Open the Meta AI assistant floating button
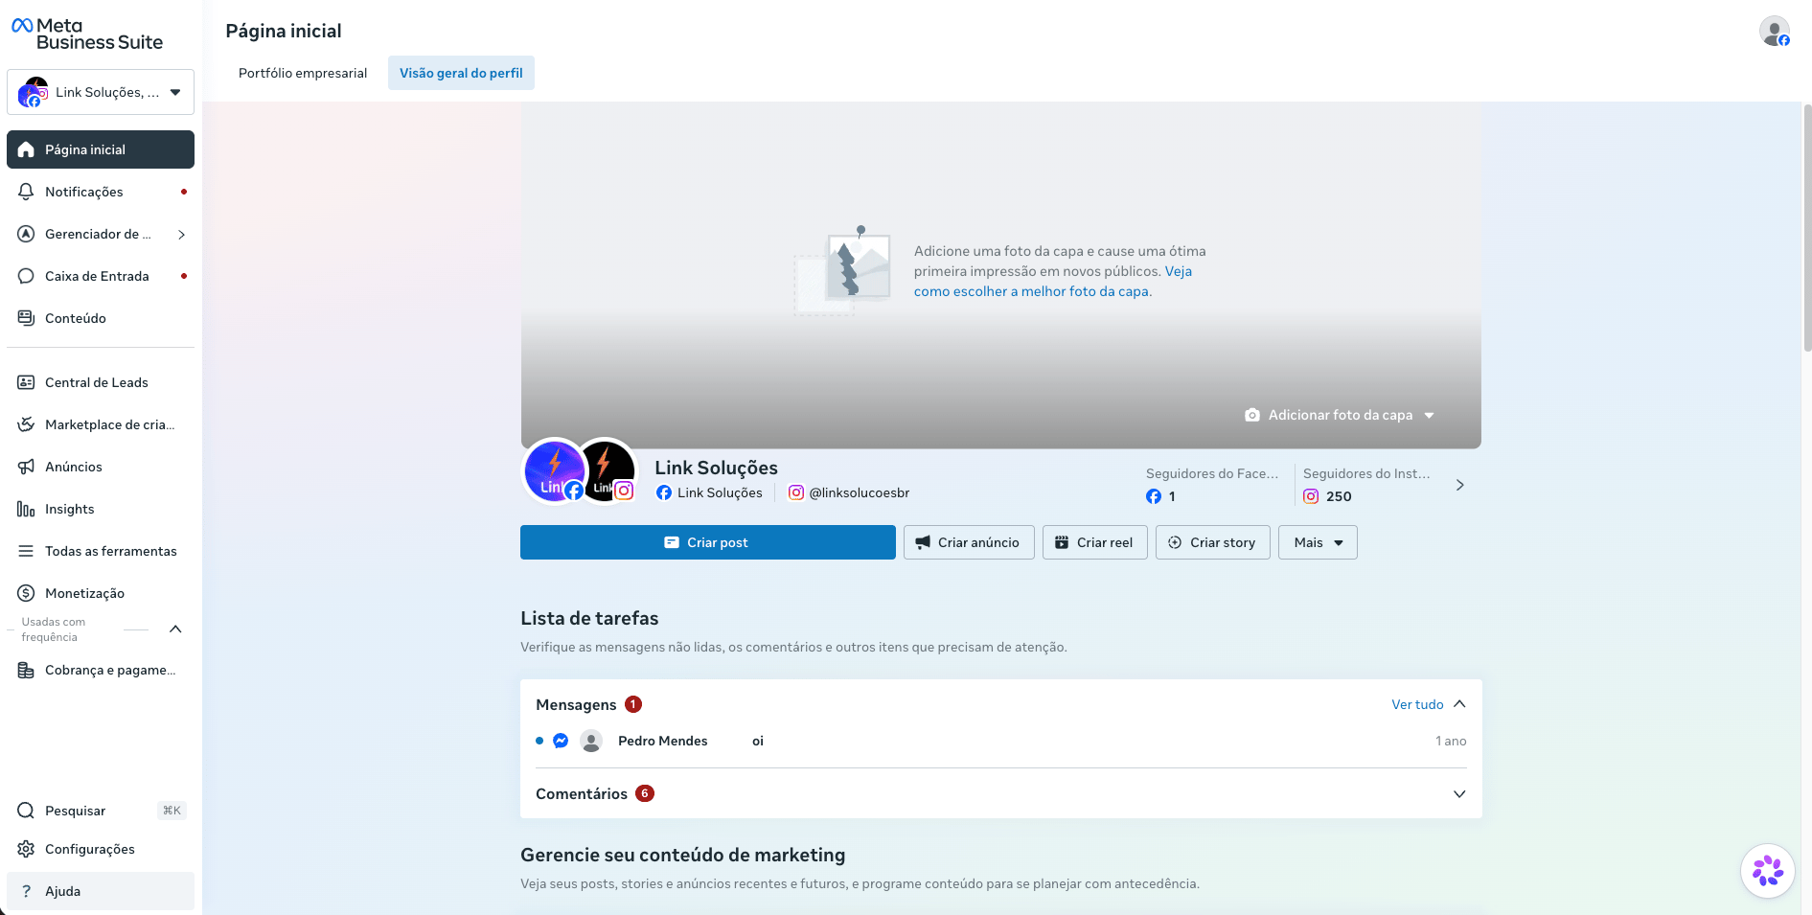 (x=1768, y=871)
